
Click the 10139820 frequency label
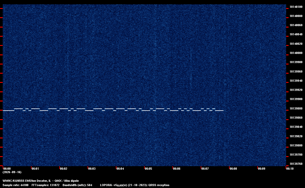[296, 136]
